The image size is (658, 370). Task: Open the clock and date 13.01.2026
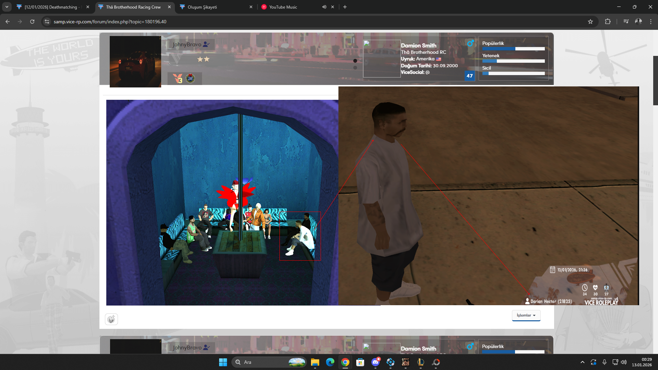pos(642,362)
